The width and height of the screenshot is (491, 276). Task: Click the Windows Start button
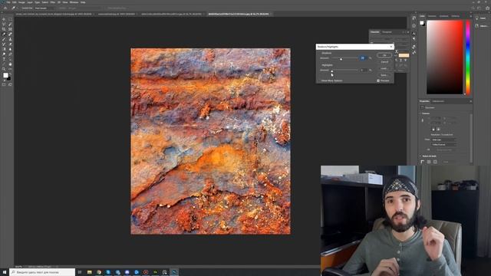tap(5, 272)
